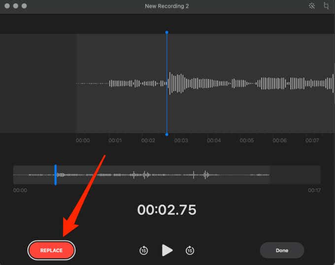Select the 00:03 mark on the time ruler
The height and width of the screenshot is (265, 335).
pos(181,141)
